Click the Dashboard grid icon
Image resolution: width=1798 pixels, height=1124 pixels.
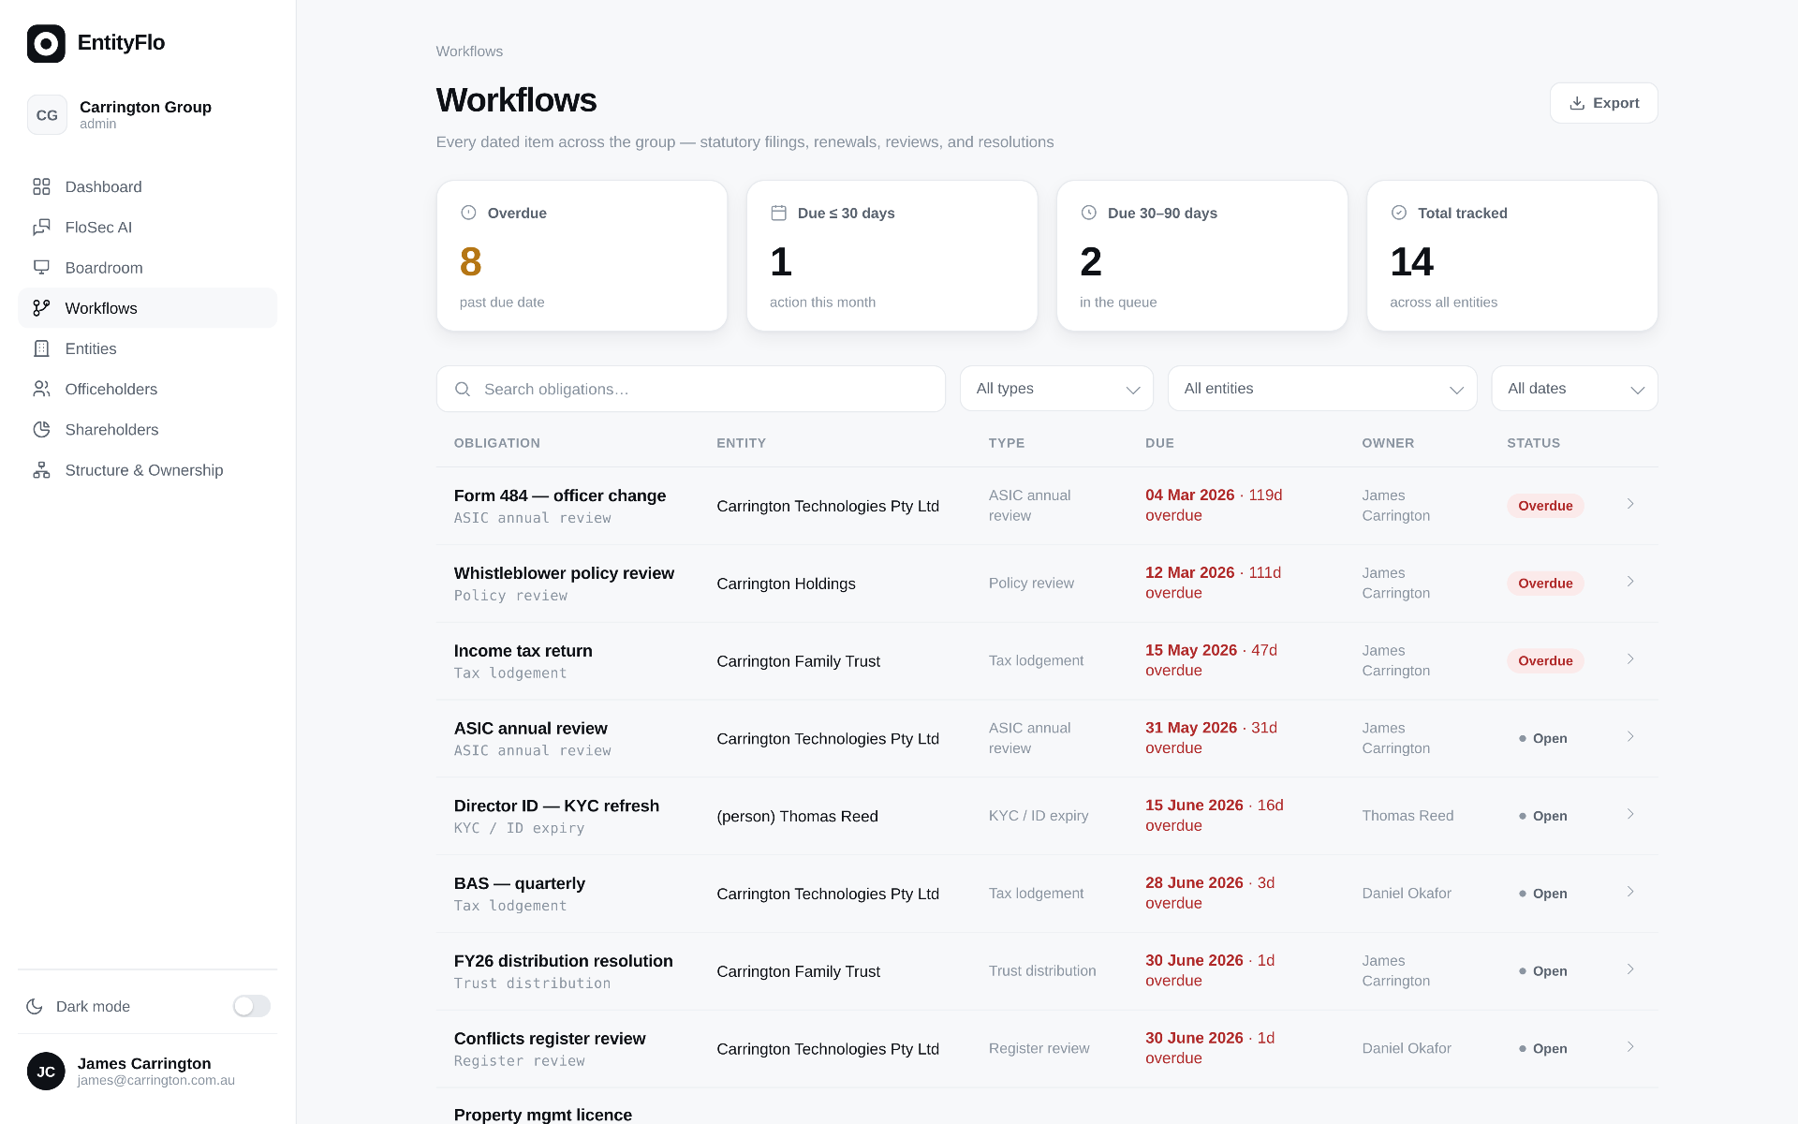point(41,186)
